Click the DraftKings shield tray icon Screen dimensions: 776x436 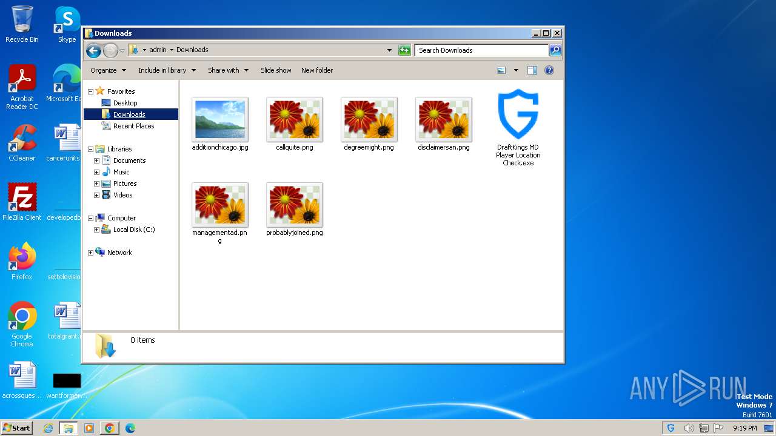tap(671, 428)
